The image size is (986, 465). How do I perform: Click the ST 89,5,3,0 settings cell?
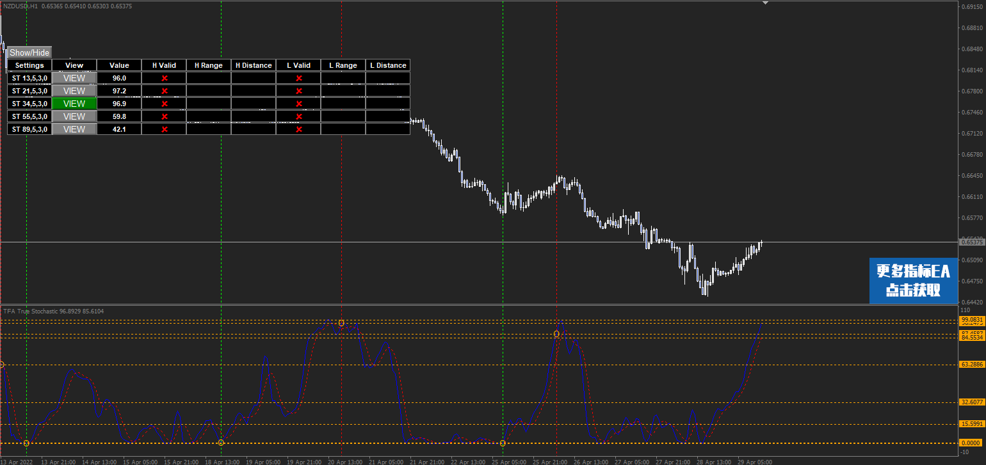29,129
